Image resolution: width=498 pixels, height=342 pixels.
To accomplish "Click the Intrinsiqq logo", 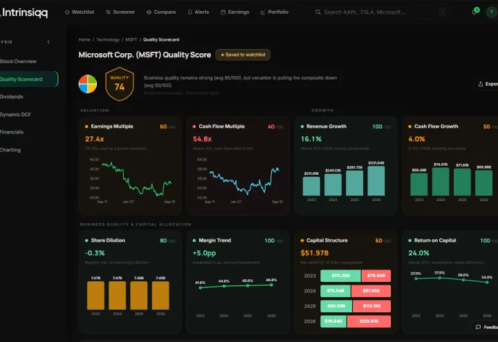I will (x=24, y=12).
